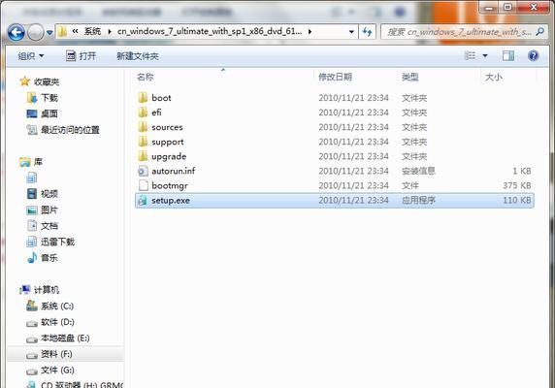The image size is (555, 388).
Task: Click the Back navigation arrow
Action: (x=16, y=32)
